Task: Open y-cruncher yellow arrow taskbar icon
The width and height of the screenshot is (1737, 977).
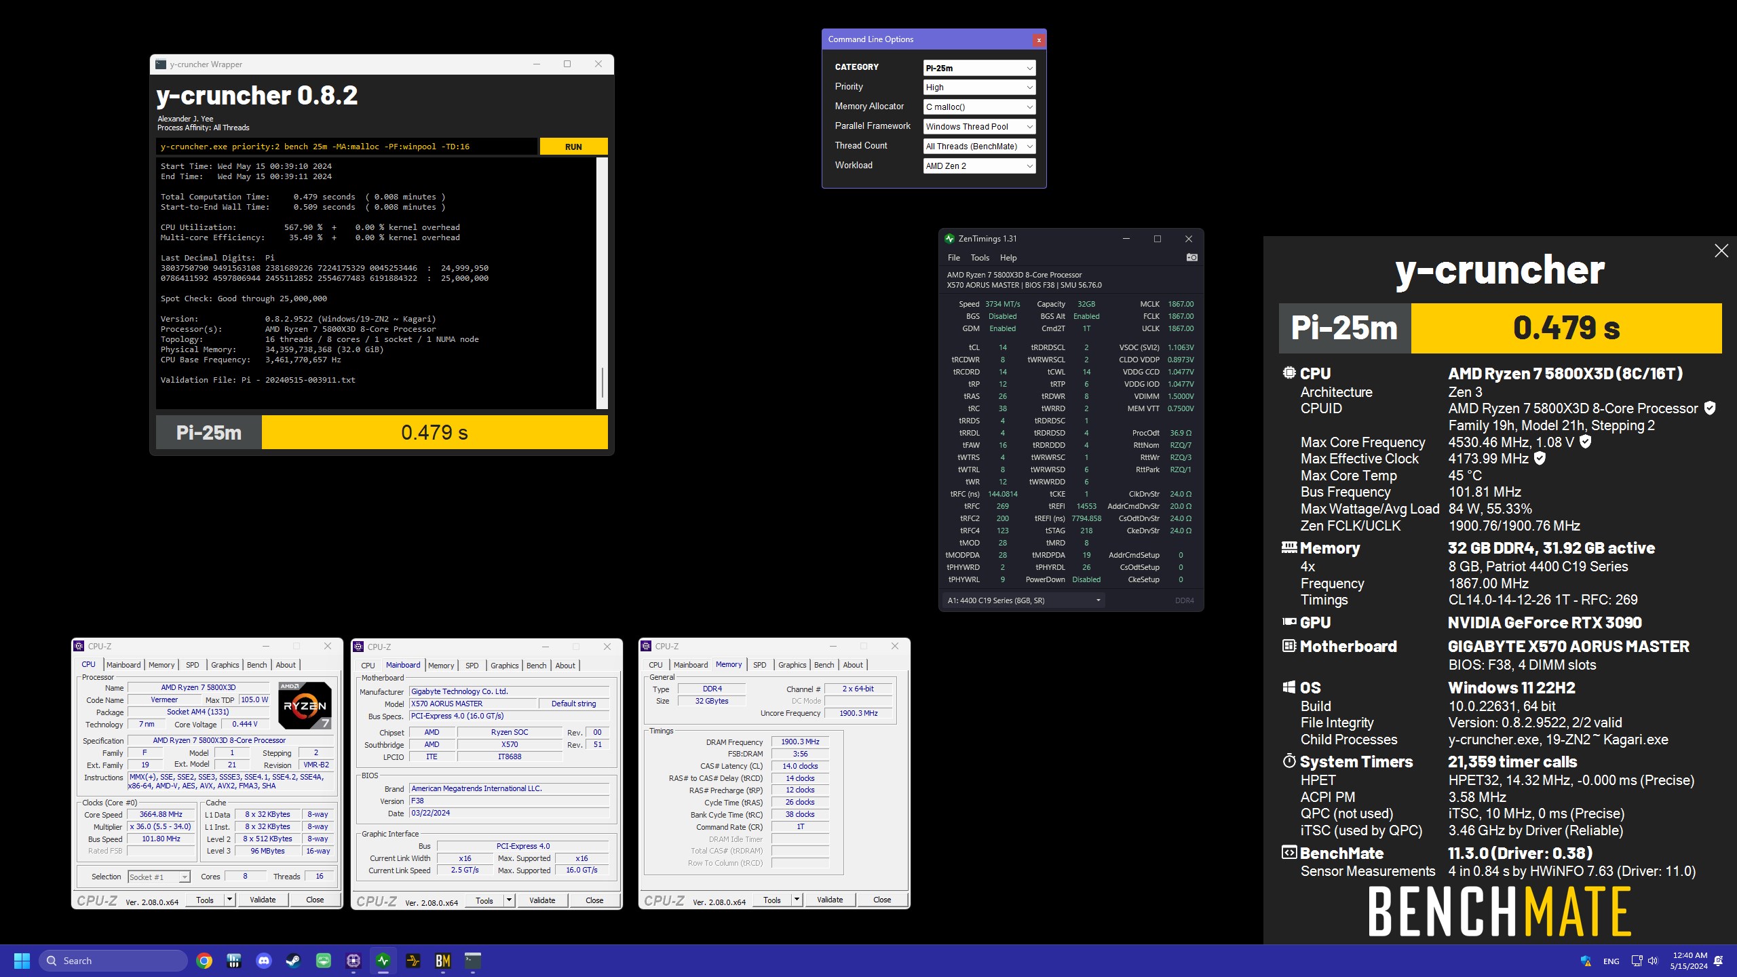Action: pos(413,961)
